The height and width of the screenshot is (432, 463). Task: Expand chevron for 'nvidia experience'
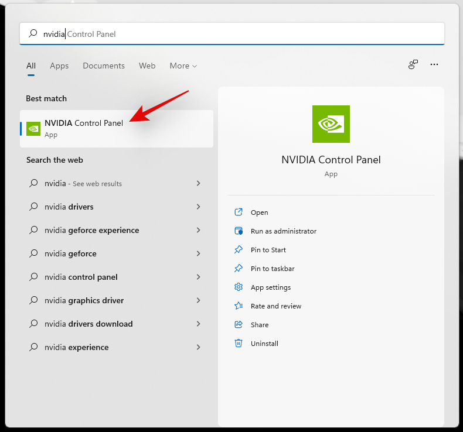[x=199, y=347]
